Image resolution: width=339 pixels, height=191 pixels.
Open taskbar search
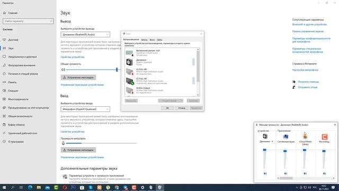coord(13,187)
